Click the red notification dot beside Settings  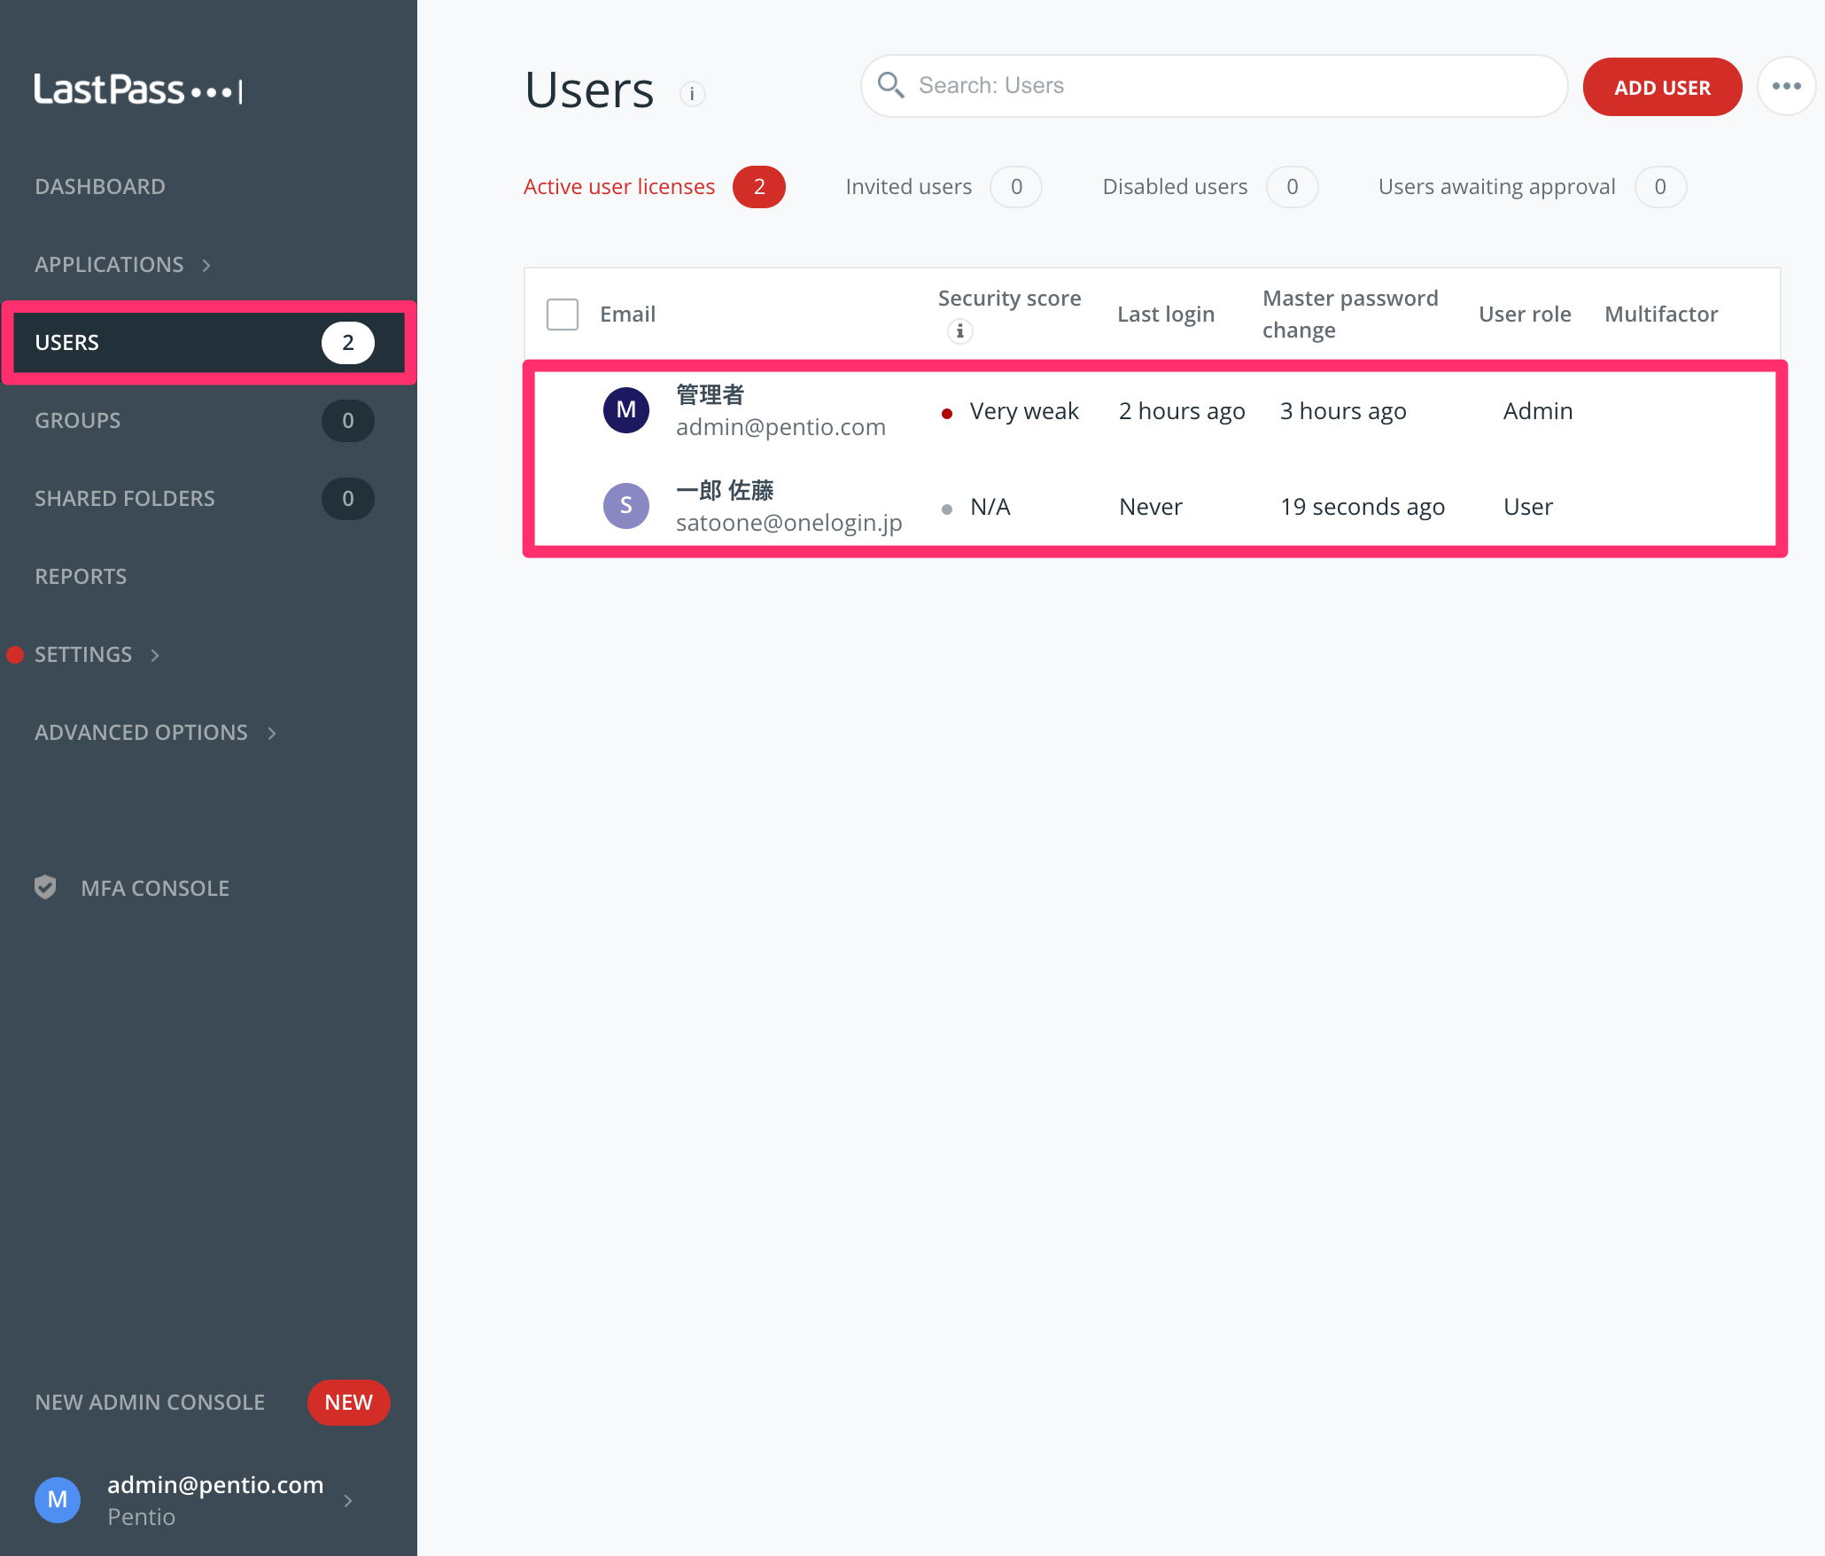click(15, 655)
